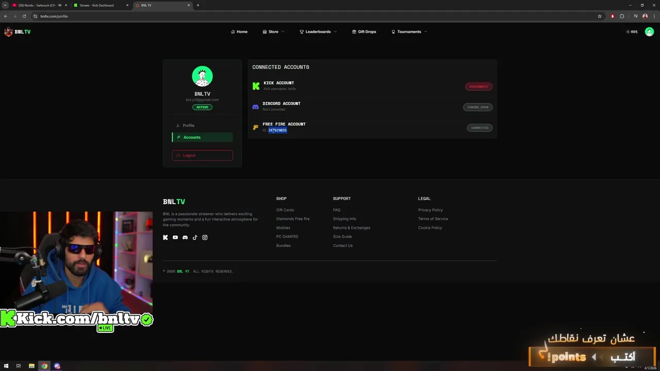Bookmark this page with star icon

[600, 16]
